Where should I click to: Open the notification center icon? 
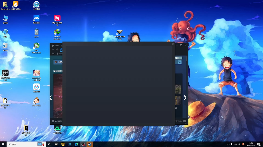tap(259, 144)
